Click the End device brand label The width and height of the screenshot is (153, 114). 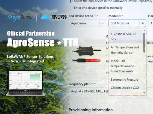coord(81,16)
